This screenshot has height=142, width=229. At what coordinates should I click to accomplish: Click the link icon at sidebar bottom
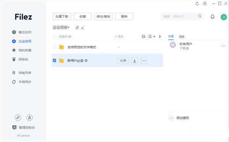click(18, 118)
